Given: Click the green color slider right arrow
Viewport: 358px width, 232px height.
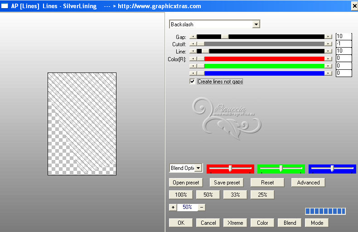Looking at the screenshot, I should point(329,66).
